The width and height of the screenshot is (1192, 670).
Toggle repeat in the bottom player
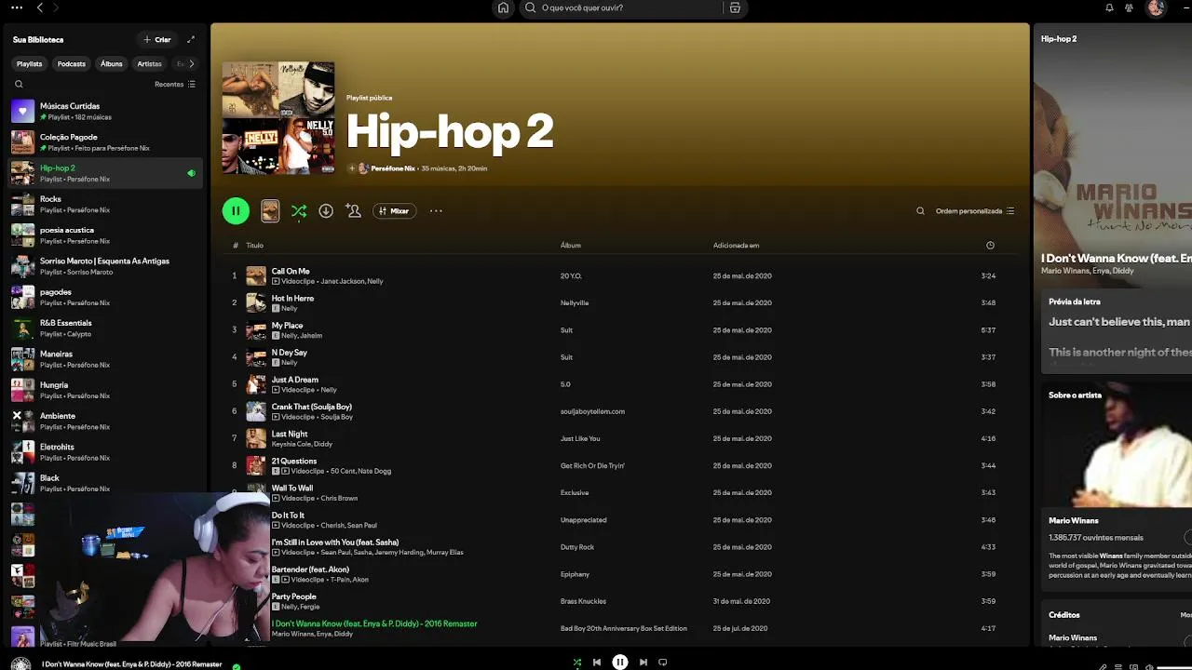tap(663, 663)
